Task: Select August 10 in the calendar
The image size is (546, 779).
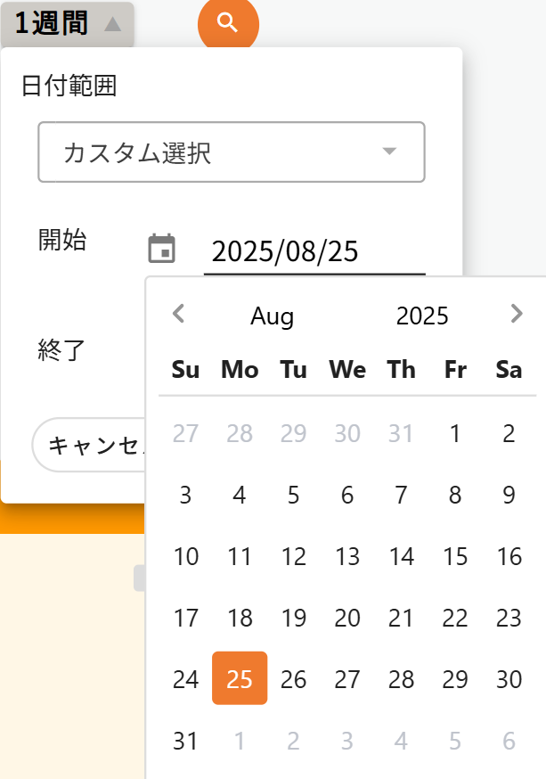Action: 185,557
